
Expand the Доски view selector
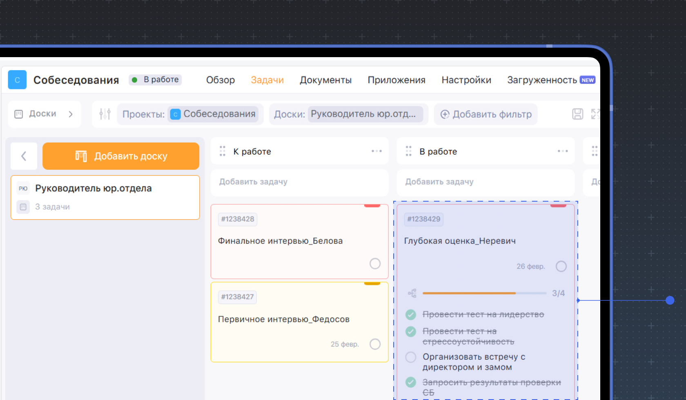click(44, 114)
